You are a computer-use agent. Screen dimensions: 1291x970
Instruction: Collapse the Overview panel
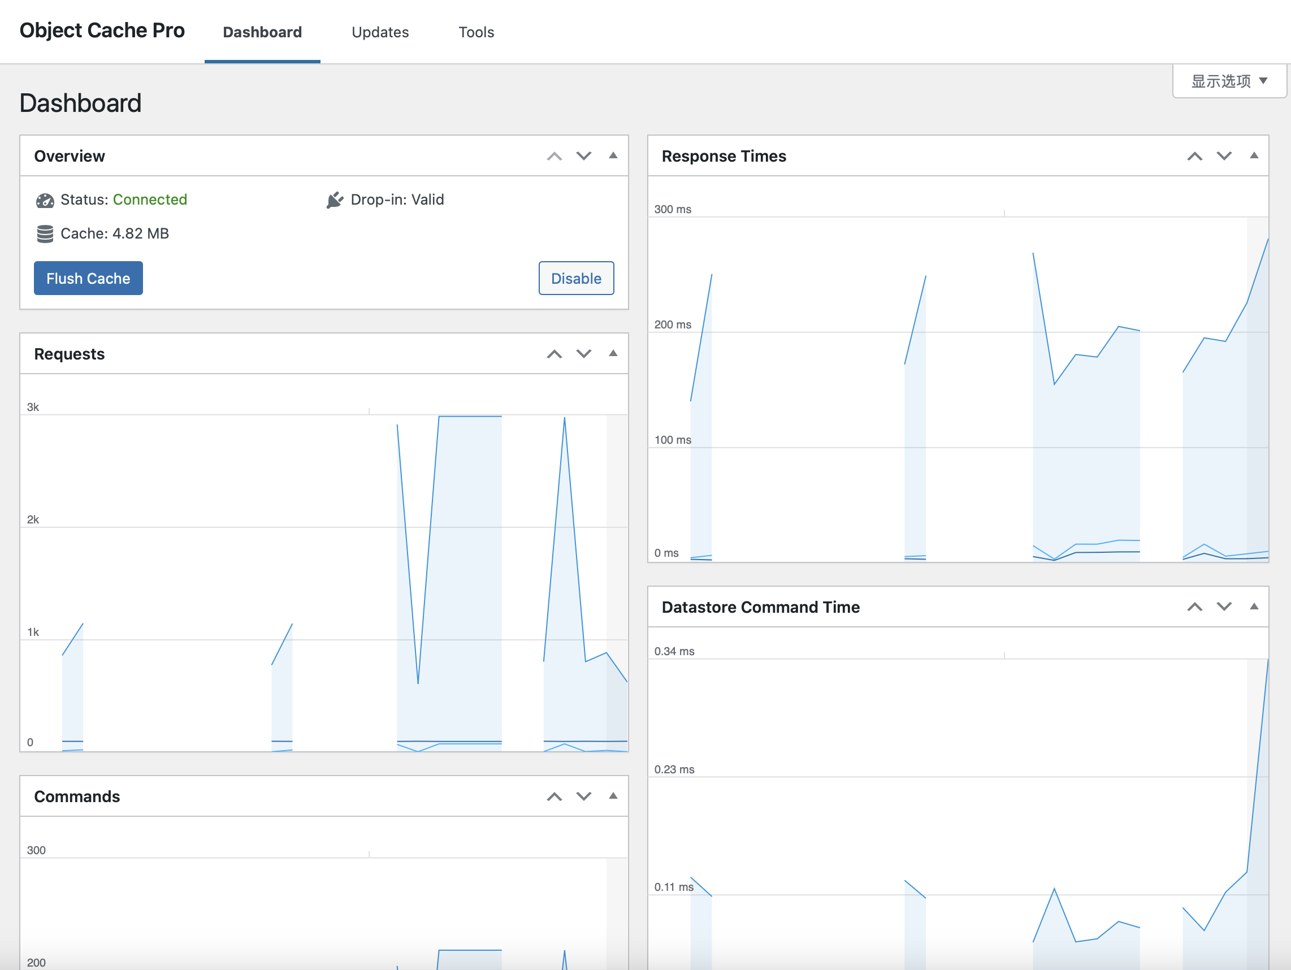pos(613,156)
